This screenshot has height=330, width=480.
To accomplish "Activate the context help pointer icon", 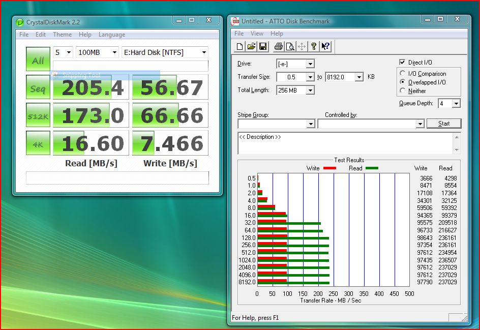I will 325,47.
